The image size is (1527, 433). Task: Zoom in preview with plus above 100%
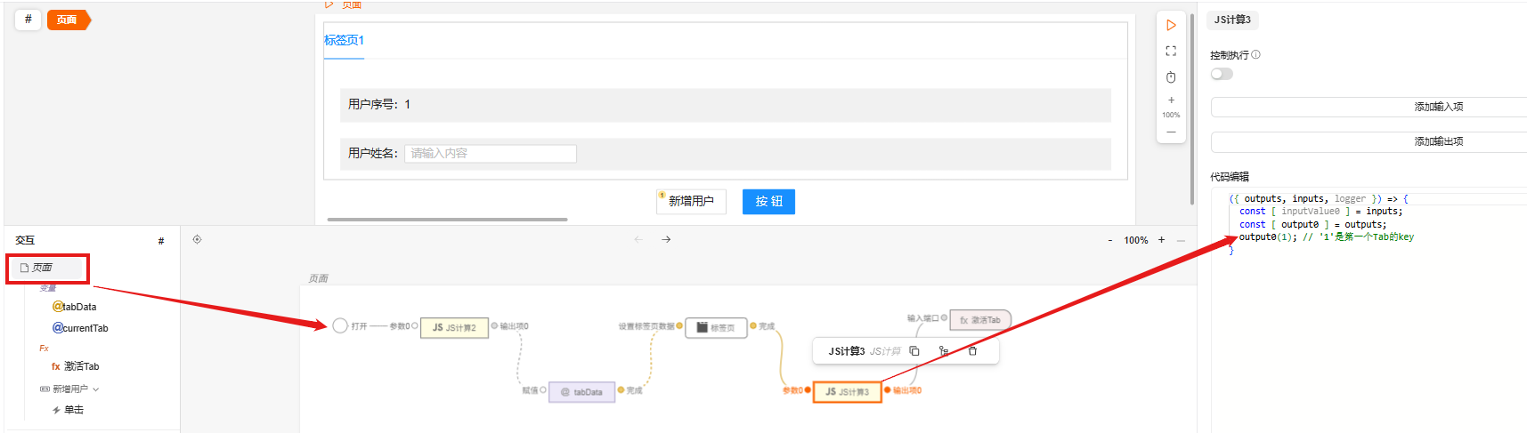pyautogui.click(x=1171, y=100)
